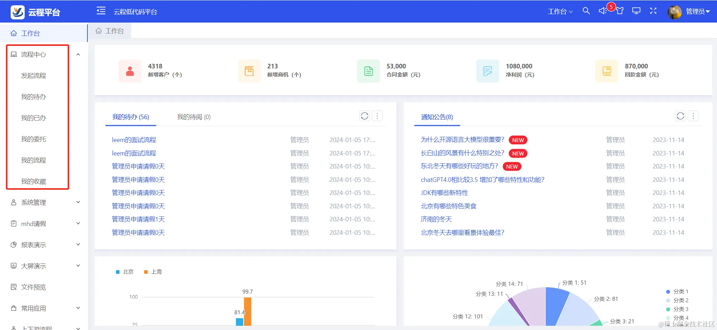Open the 工作台 dropdown in header
Screen dimensions: 717x330
click(560, 12)
